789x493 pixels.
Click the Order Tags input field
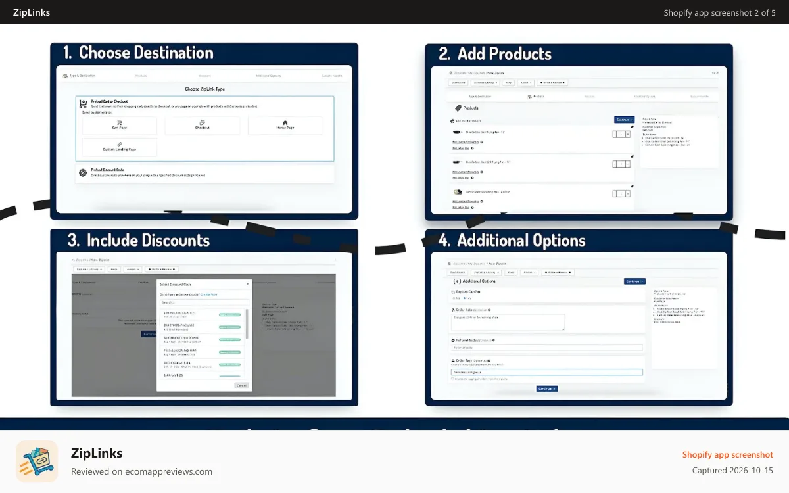547,372
